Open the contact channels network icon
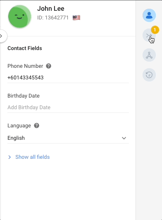 149,55
